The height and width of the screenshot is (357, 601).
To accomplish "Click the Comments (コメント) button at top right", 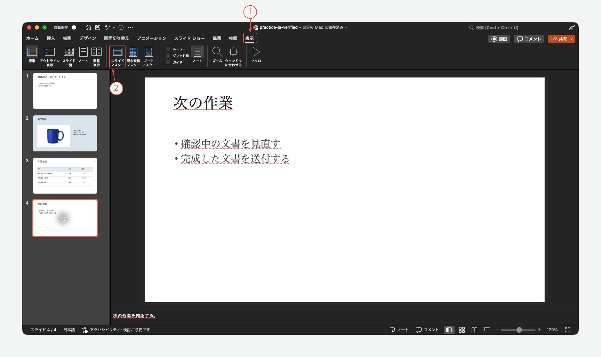I will [x=529, y=39].
